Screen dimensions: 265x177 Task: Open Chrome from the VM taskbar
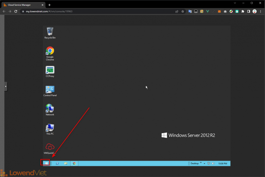click(x=74, y=163)
